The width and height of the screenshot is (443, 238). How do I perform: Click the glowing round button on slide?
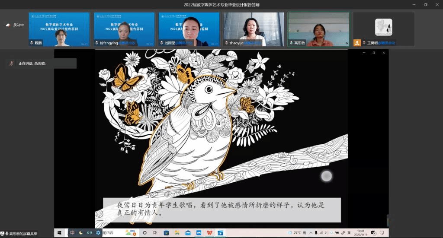coord(326,176)
